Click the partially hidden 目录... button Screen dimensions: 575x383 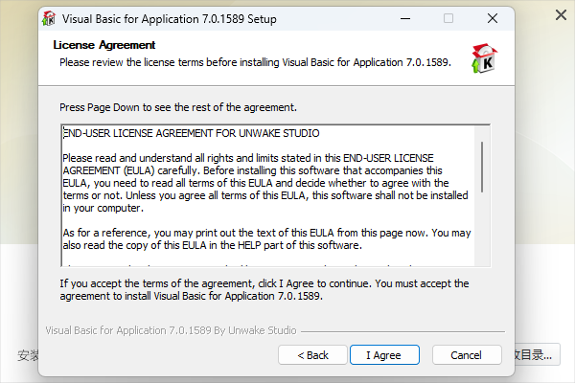(536, 354)
